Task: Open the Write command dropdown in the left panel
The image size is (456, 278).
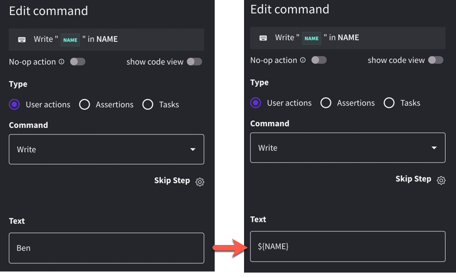Action: pos(106,149)
